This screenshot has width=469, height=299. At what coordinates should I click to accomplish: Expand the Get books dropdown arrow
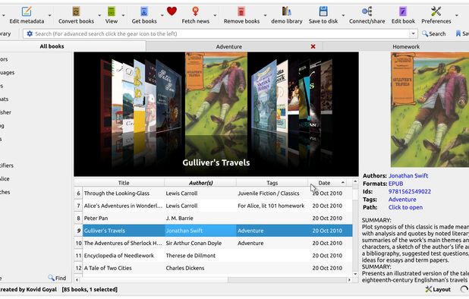(162, 15)
